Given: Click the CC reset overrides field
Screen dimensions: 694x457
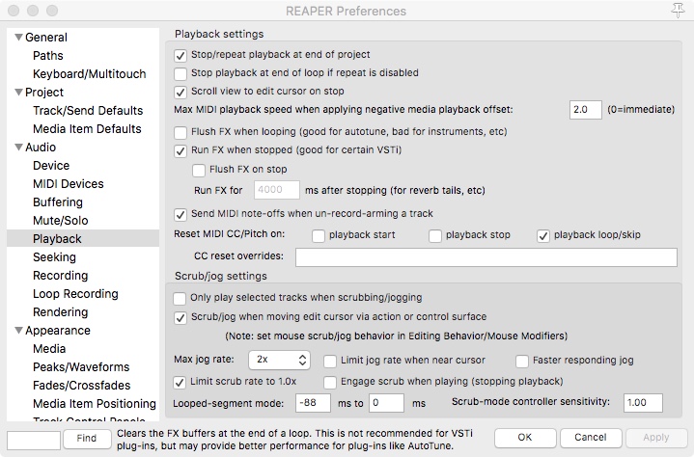Looking at the screenshot, I should (x=486, y=257).
